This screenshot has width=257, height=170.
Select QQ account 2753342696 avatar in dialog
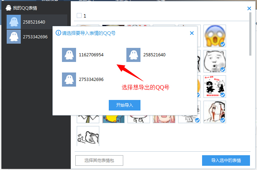tap(69, 79)
